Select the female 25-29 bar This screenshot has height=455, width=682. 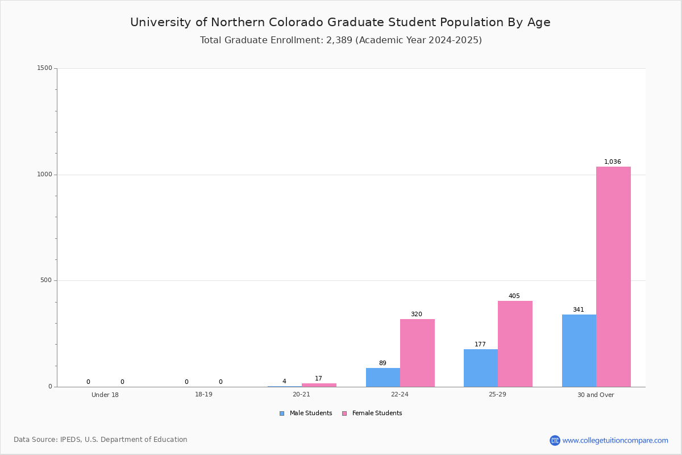point(515,344)
